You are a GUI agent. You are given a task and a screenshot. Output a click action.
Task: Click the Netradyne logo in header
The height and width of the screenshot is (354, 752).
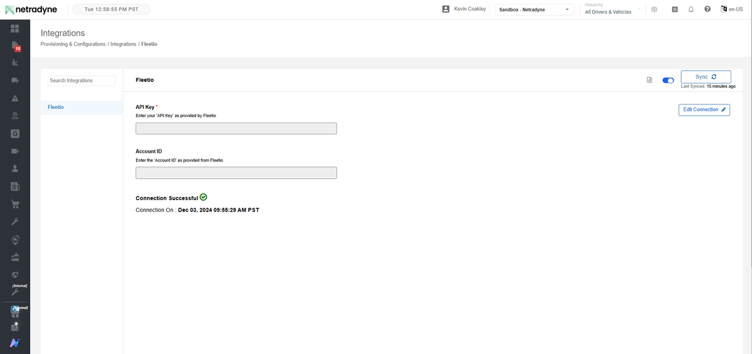click(31, 9)
